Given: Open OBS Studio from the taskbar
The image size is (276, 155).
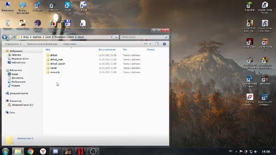Looking at the screenshot, I should pyautogui.click(x=93, y=151).
